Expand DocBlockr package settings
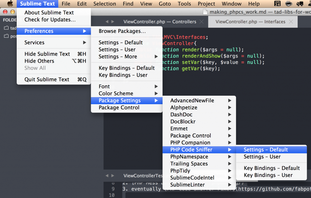 [x=199, y=122]
